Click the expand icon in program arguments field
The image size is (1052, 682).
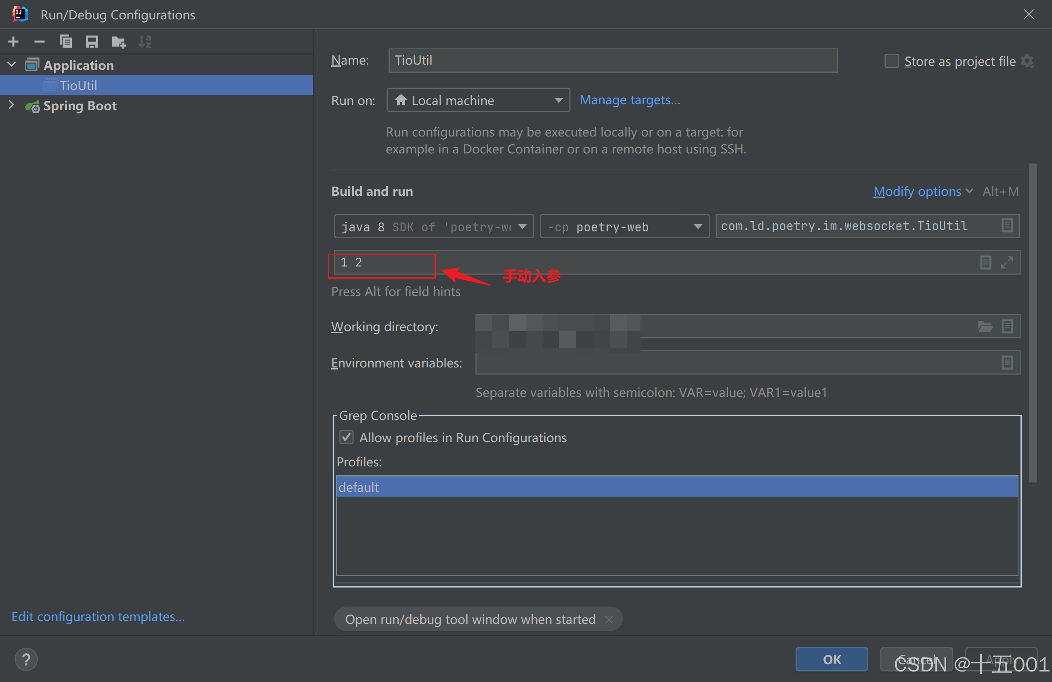point(1006,262)
